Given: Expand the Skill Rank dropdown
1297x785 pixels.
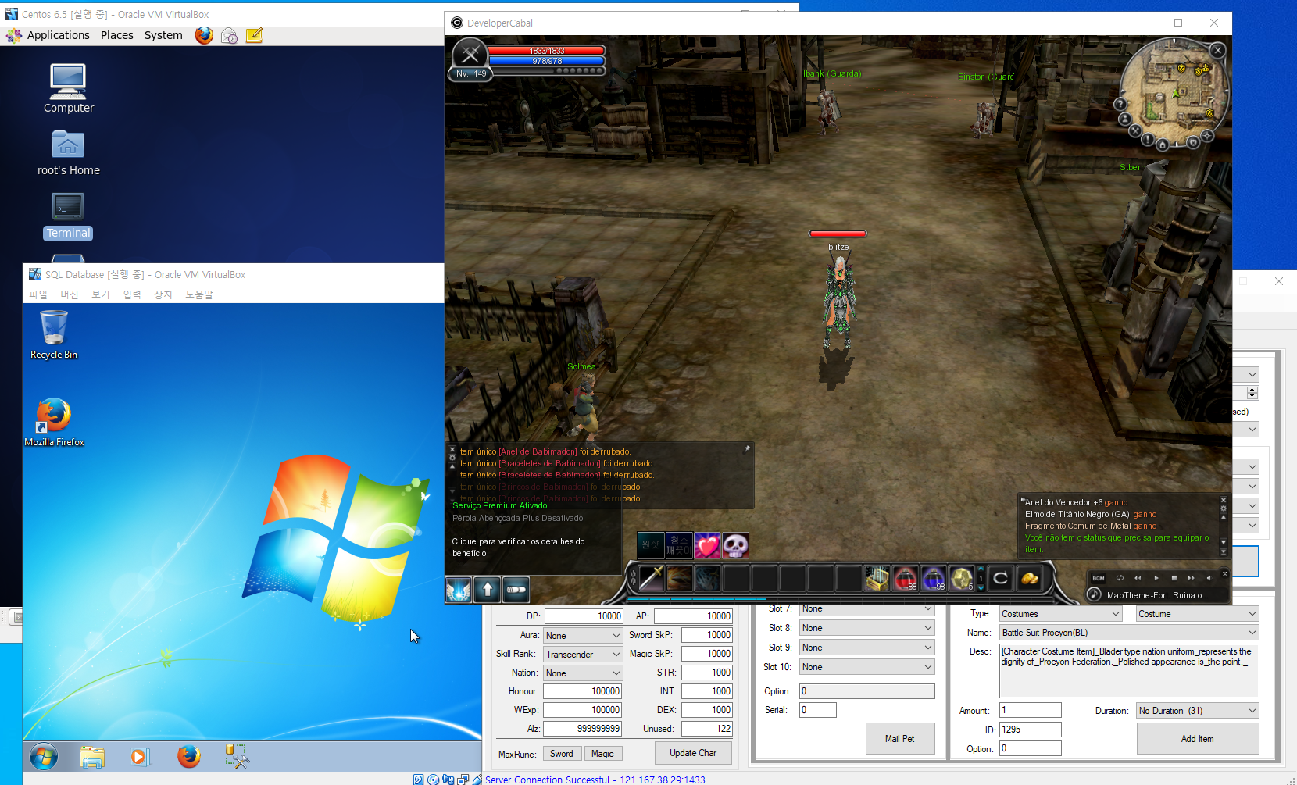Looking at the screenshot, I should (x=582, y=655).
